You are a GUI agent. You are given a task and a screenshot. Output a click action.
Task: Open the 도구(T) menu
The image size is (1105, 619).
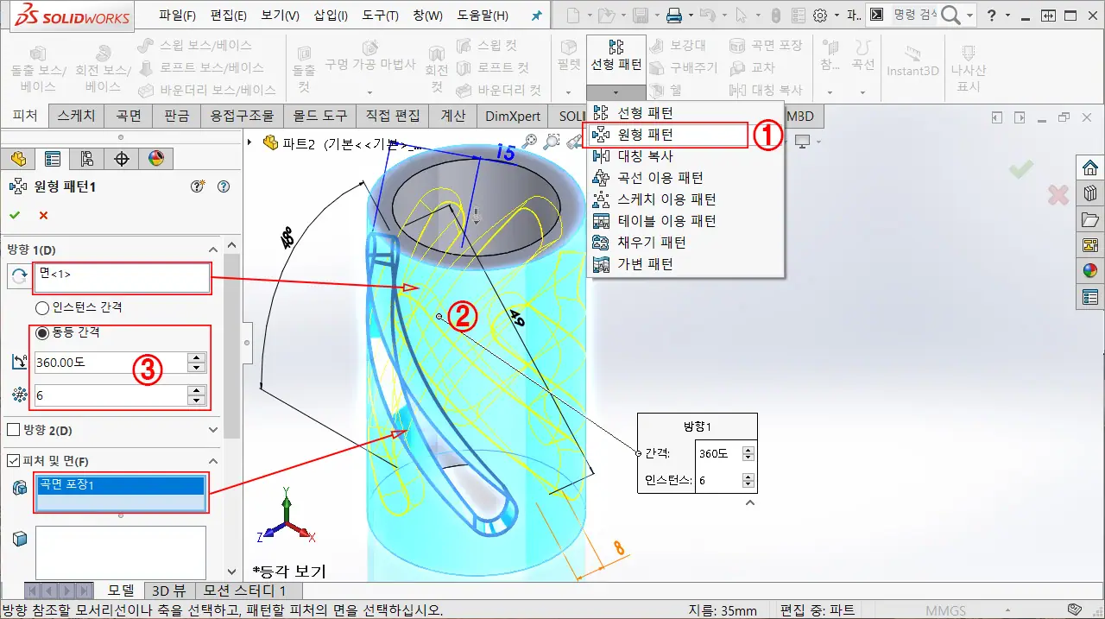(x=380, y=16)
